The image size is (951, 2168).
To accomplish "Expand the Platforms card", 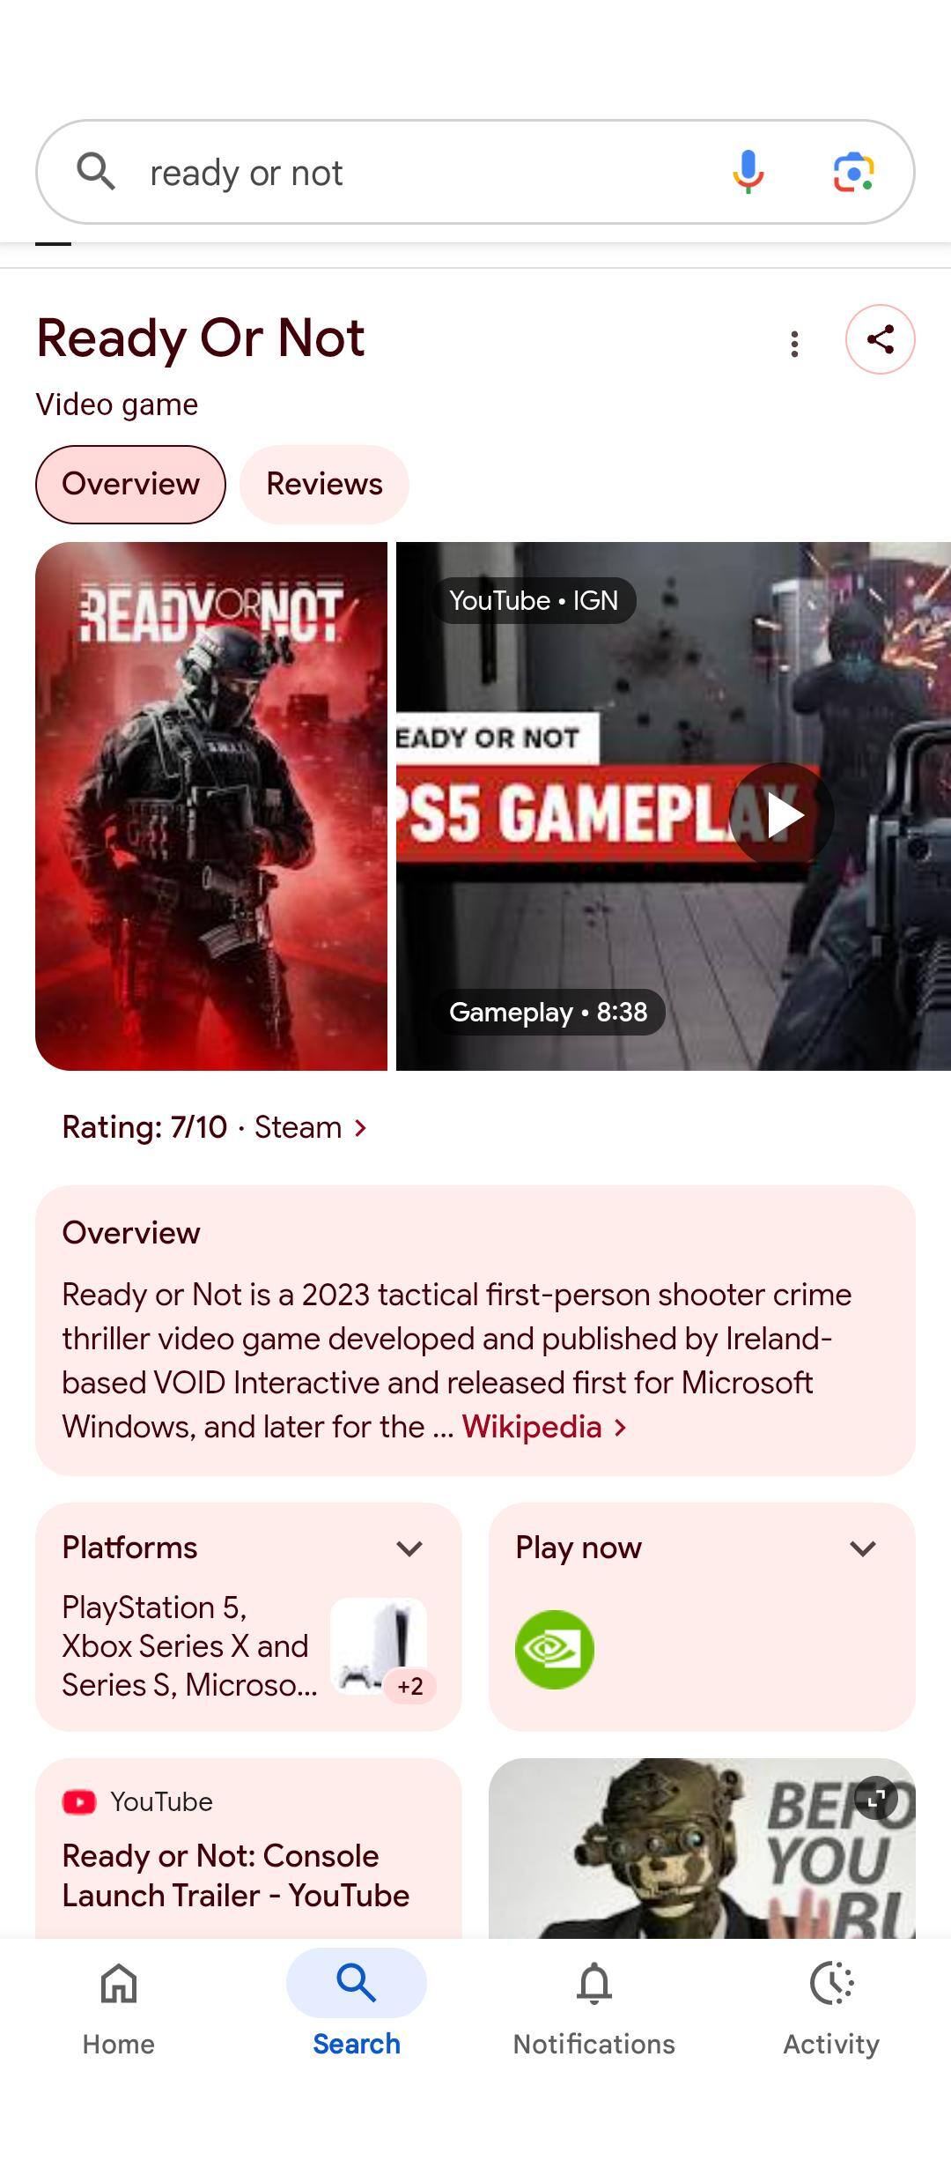I will click(409, 1548).
